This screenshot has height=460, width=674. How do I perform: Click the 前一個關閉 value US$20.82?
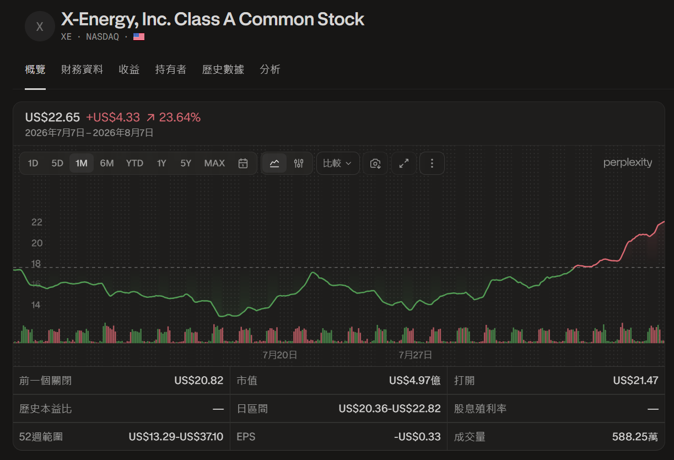(199, 381)
